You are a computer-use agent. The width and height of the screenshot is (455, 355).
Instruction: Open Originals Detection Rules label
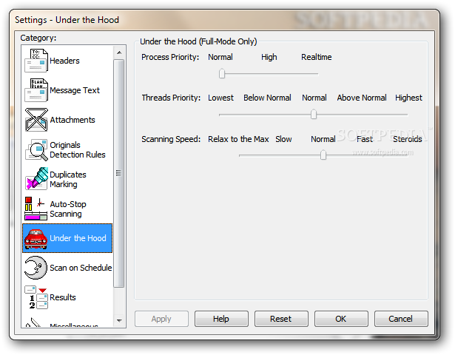(78, 149)
